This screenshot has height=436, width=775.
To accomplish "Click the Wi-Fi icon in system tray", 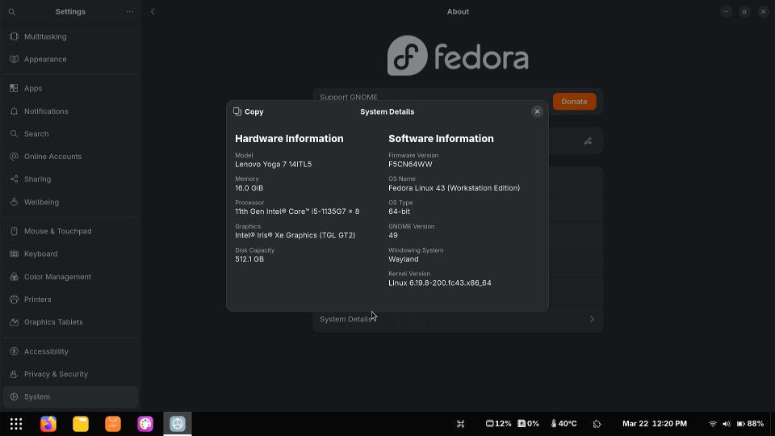I will pos(713,424).
